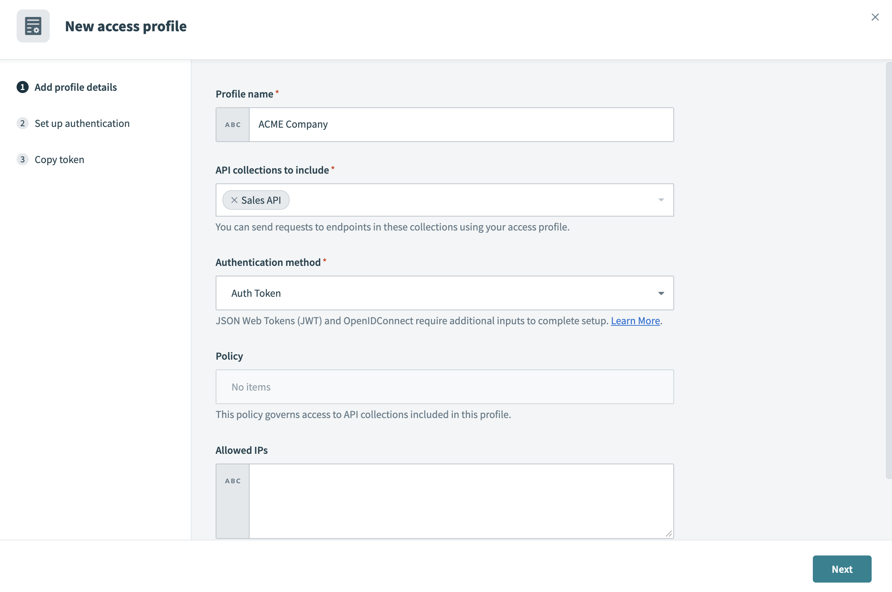Click the access profile icon in the header

tap(33, 26)
